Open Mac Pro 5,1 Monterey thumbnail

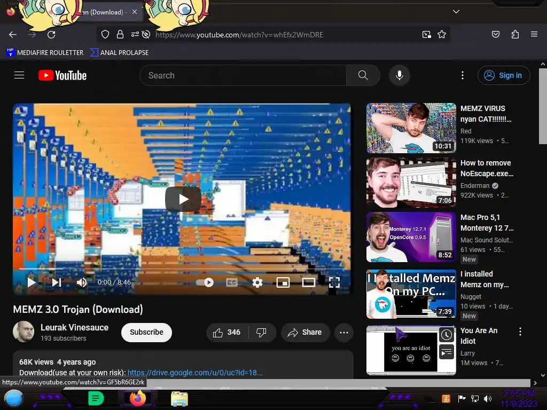[411, 237]
